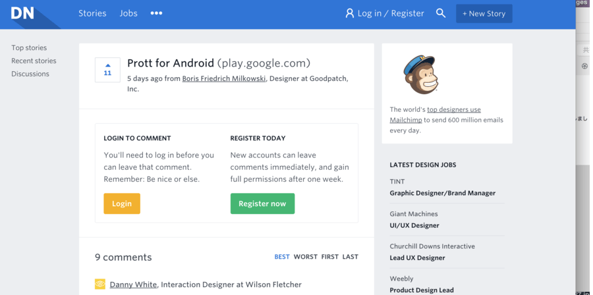This screenshot has height=295, width=593.
Task: Sort comments by WORST
Action: pos(306,257)
